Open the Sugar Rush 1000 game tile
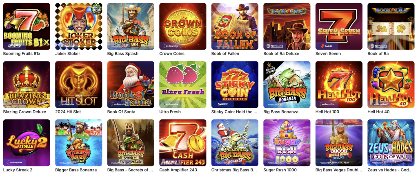418x175 pixels. click(x=287, y=143)
